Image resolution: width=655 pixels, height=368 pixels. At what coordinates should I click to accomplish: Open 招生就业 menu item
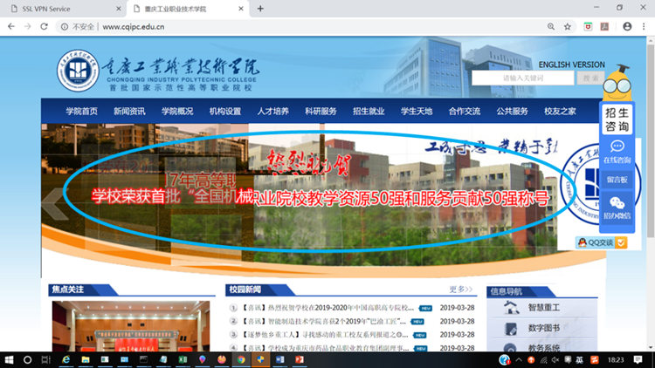coord(369,112)
